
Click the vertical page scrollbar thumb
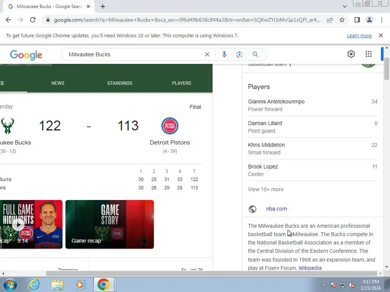pos(387,69)
